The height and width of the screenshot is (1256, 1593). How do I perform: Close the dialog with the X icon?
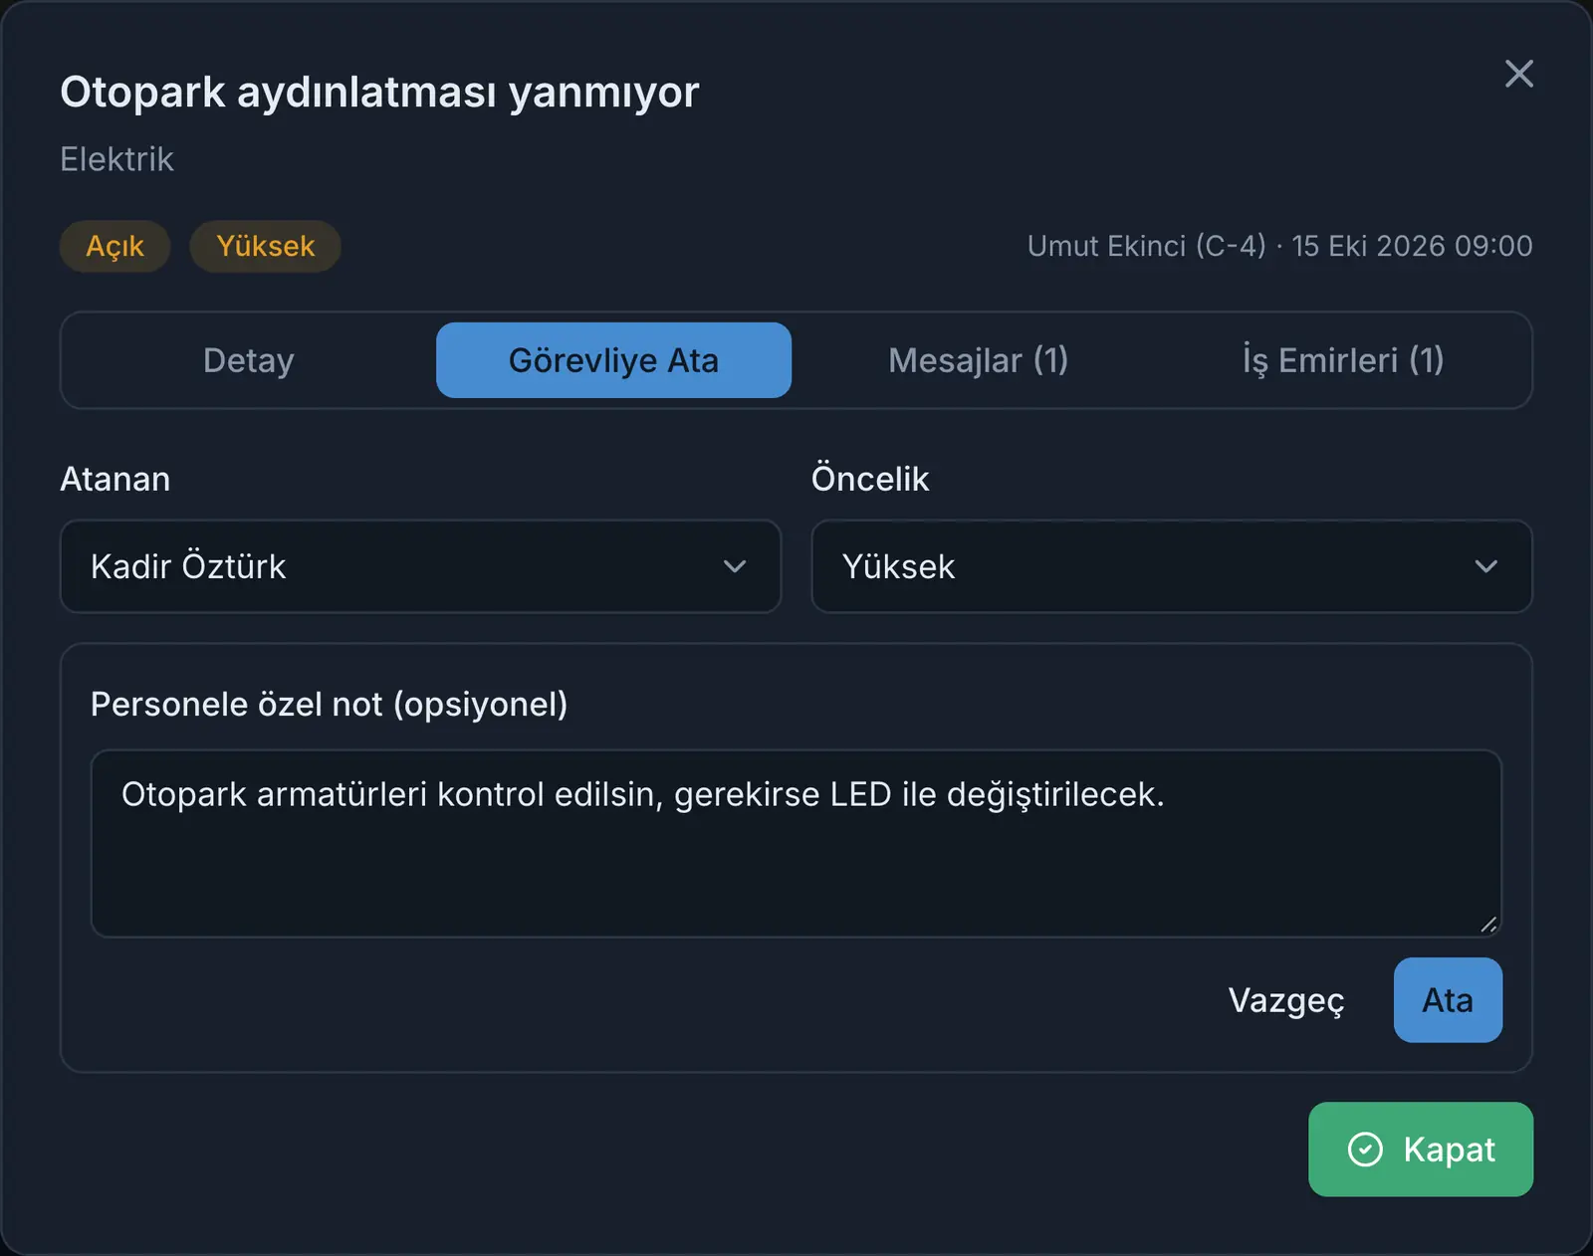coord(1518,74)
